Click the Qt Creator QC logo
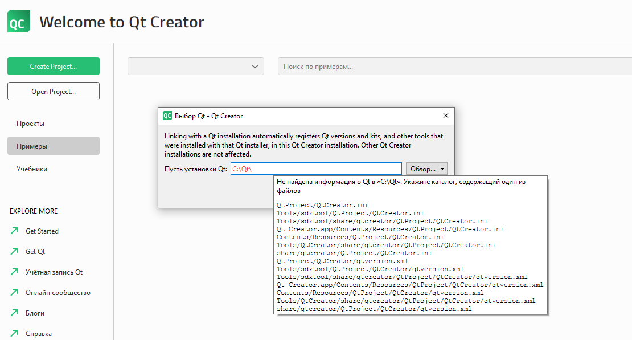 (x=19, y=22)
